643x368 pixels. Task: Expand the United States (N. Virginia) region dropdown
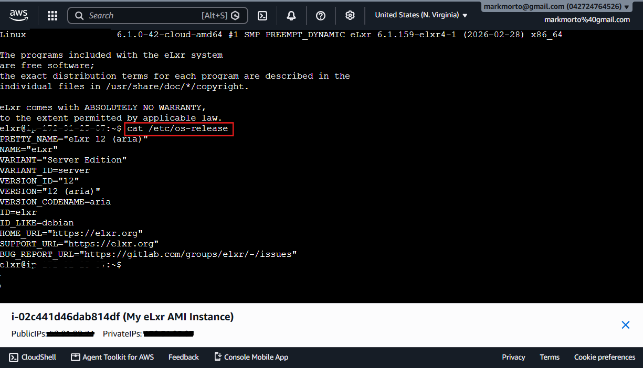(x=421, y=15)
